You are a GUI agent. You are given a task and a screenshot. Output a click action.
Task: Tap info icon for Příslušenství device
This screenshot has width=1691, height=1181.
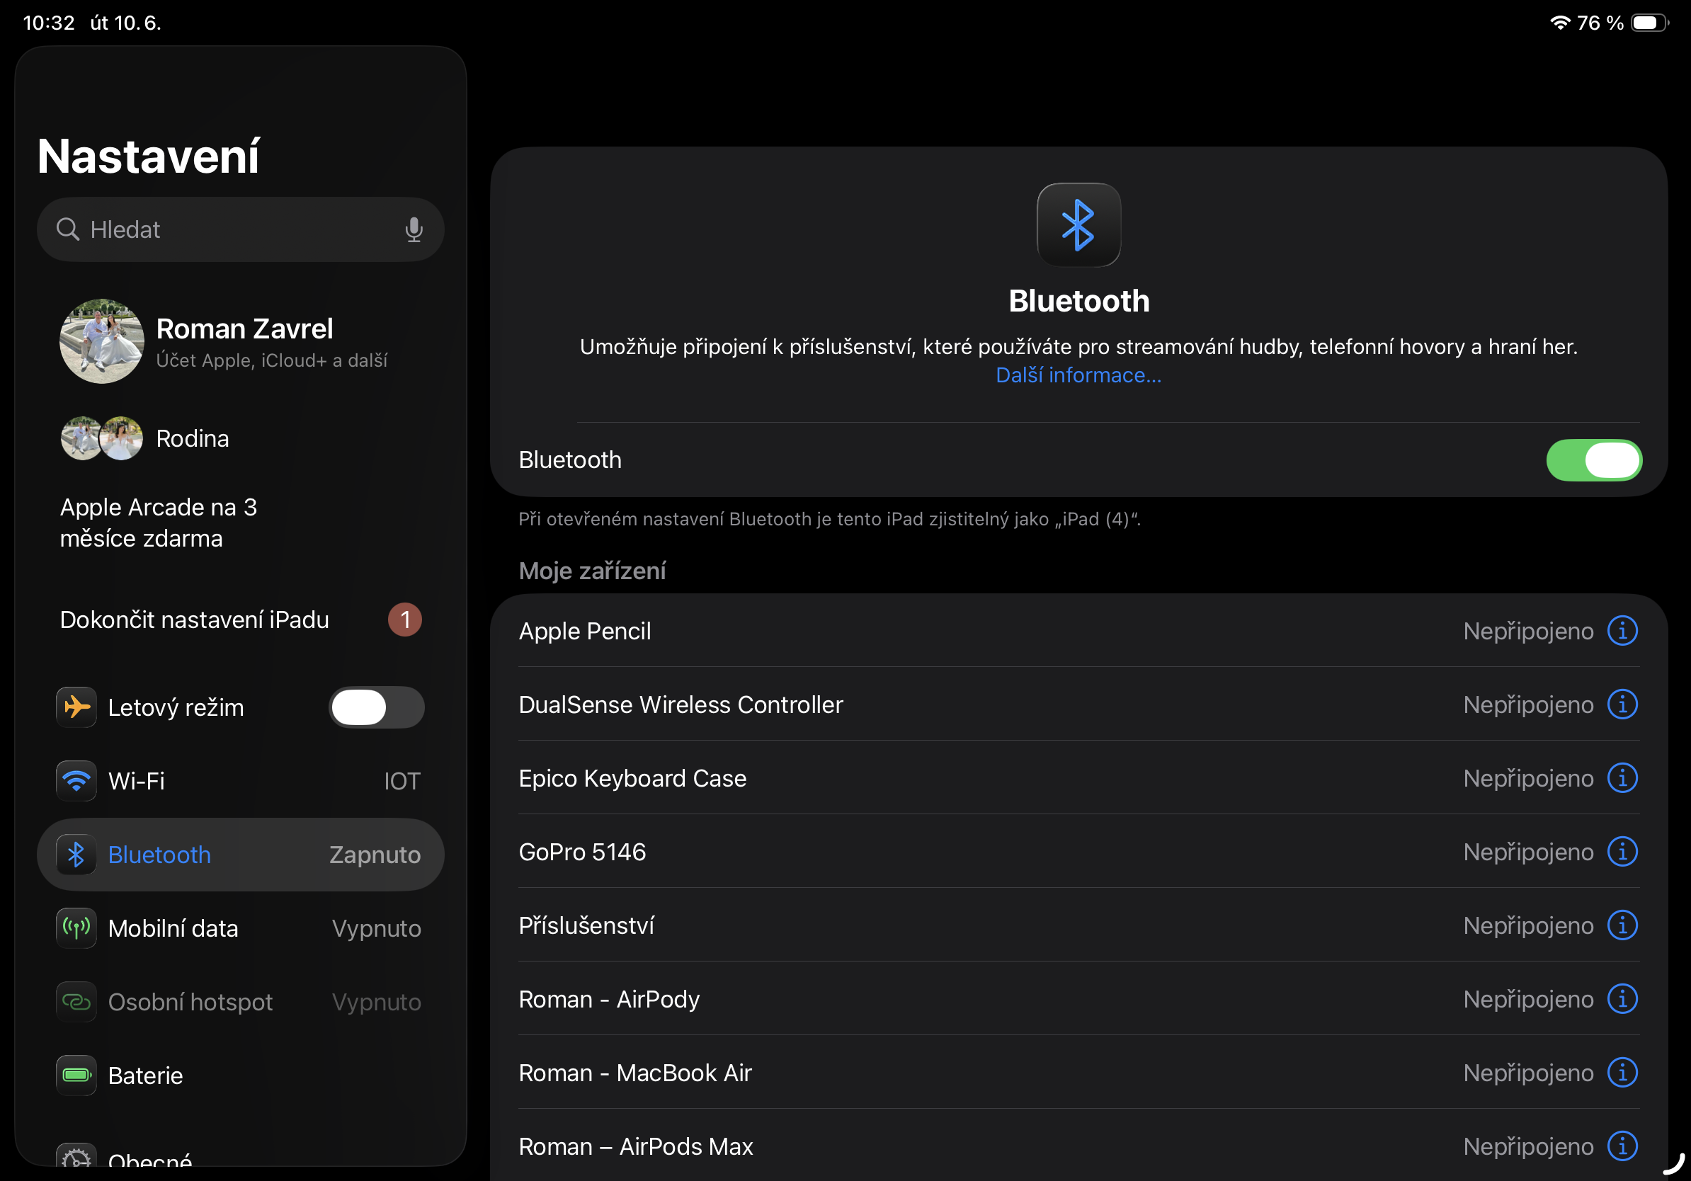[1622, 925]
